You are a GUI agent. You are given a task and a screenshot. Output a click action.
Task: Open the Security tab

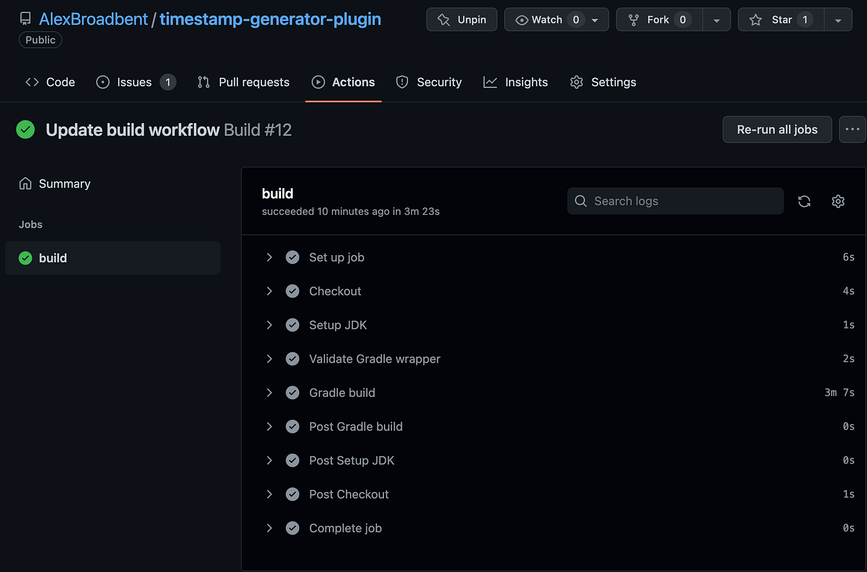(429, 82)
